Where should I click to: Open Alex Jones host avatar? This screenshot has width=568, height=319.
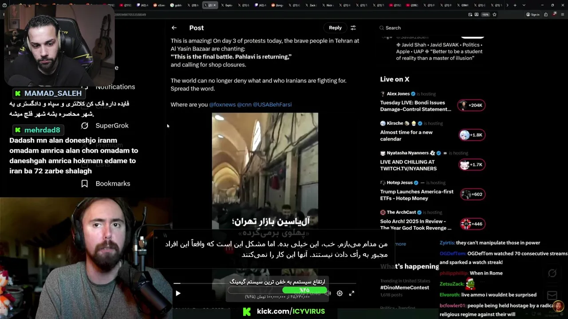[x=383, y=94]
